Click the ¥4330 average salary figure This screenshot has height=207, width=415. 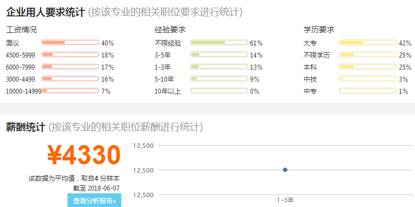[x=84, y=155]
